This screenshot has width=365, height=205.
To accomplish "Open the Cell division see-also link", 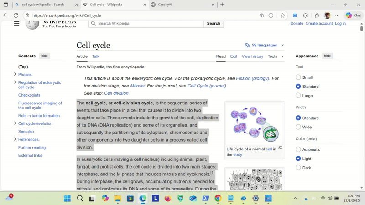I will pyautogui.click(x=116, y=93).
